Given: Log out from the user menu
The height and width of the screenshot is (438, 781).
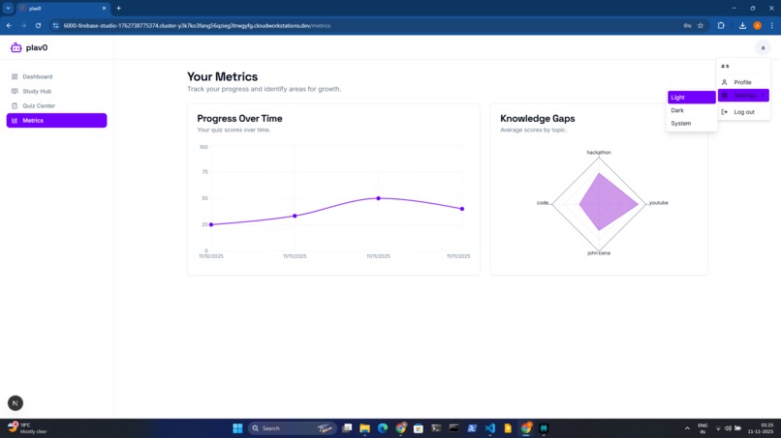Looking at the screenshot, I should pyautogui.click(x=743, y=112).
